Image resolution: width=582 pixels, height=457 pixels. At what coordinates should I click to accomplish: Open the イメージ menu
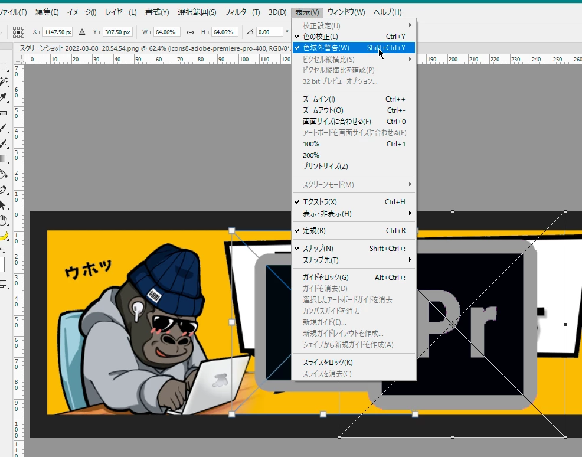tap(81, 12)
